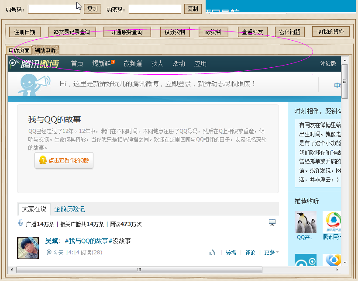The image size is (358, 281).
Task: Switch to the 辅助申诉 tab
Action: tap(45, 50)
